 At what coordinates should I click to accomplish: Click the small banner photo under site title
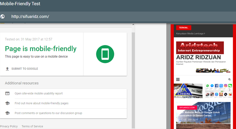[x=213, y=70]
